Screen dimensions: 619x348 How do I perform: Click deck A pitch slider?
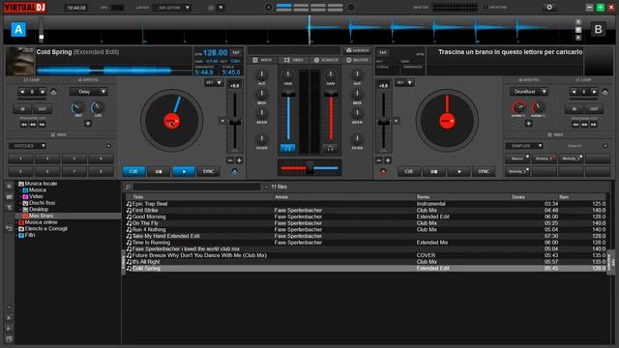point(235,121)
